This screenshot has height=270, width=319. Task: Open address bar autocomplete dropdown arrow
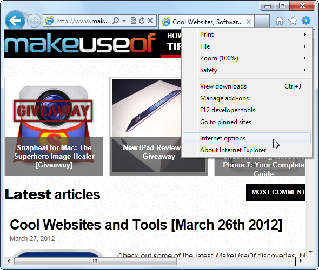[124, 21]
